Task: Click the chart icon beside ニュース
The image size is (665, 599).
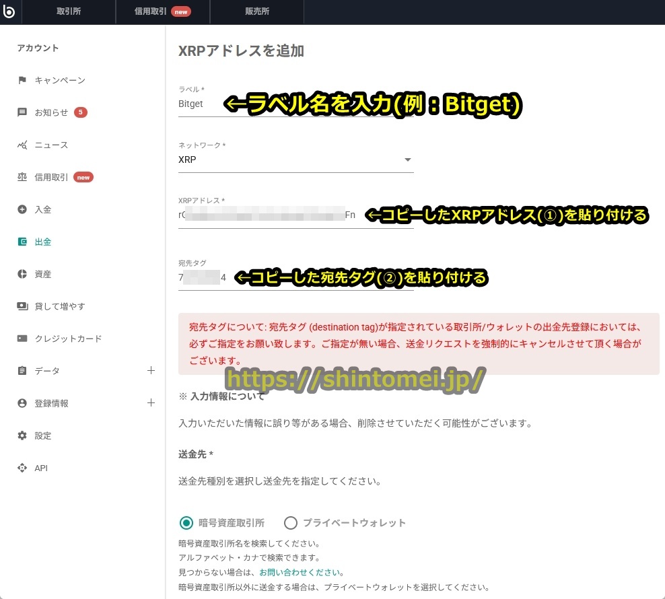Action: pos(22,145)
